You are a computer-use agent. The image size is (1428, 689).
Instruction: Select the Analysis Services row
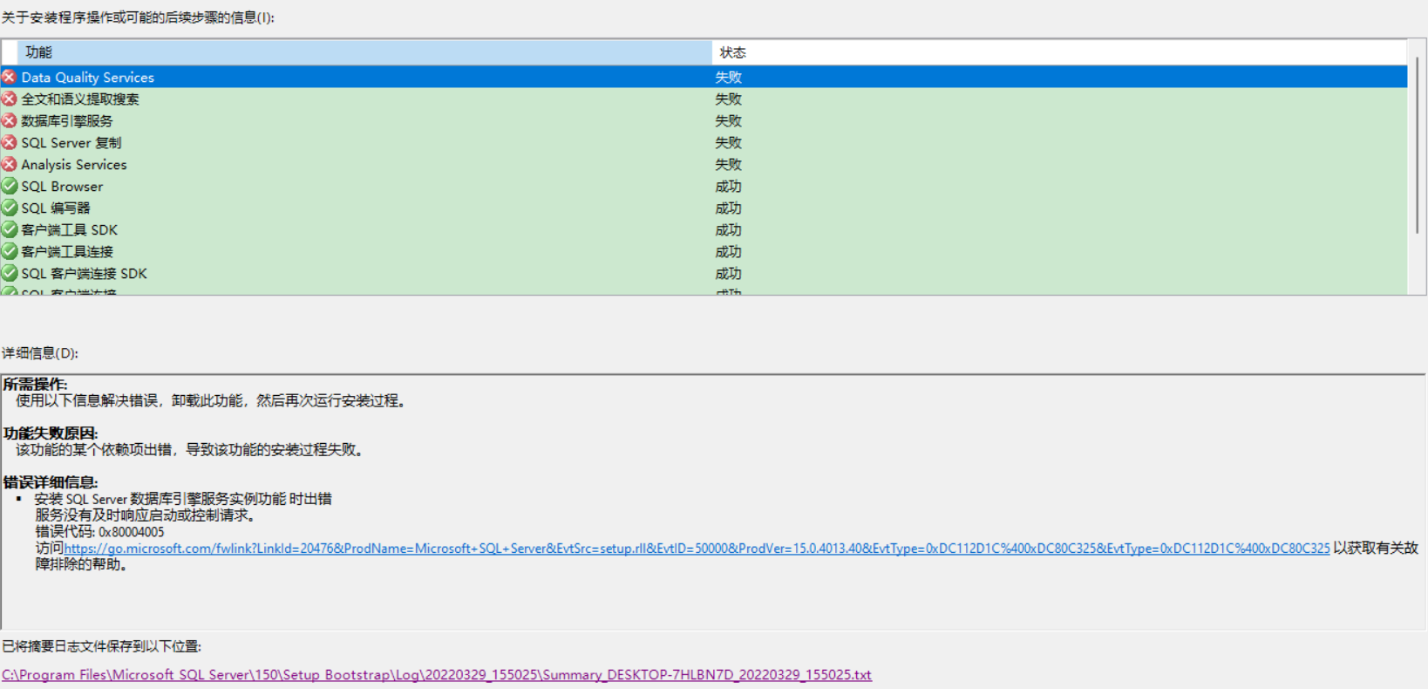(x=704, y=164)
